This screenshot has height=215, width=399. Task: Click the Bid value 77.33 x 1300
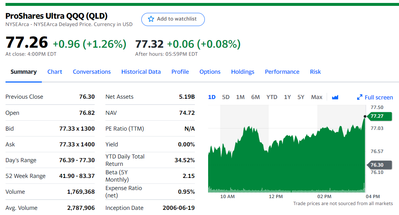(77, 129)
